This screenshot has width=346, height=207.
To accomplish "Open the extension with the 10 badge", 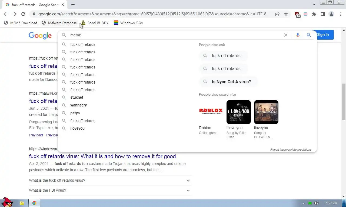I will (x=297, y=14).
